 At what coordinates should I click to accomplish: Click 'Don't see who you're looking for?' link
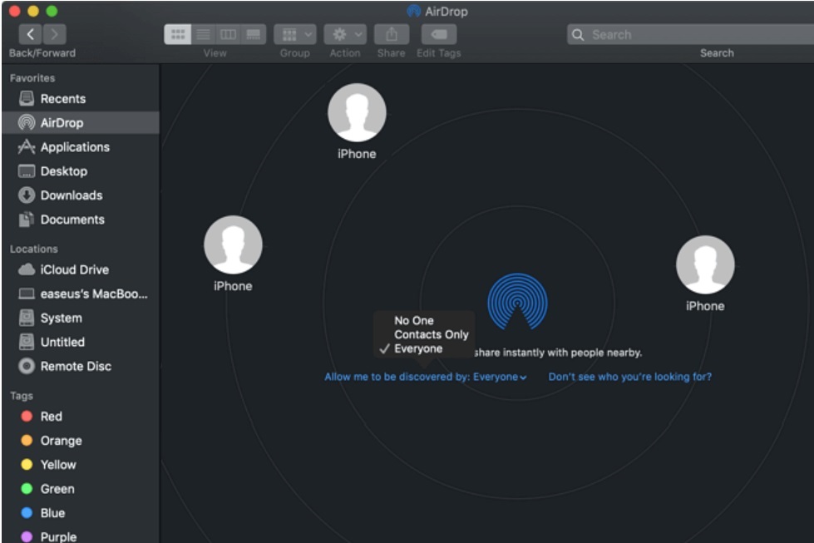click(x=629, y=377)
